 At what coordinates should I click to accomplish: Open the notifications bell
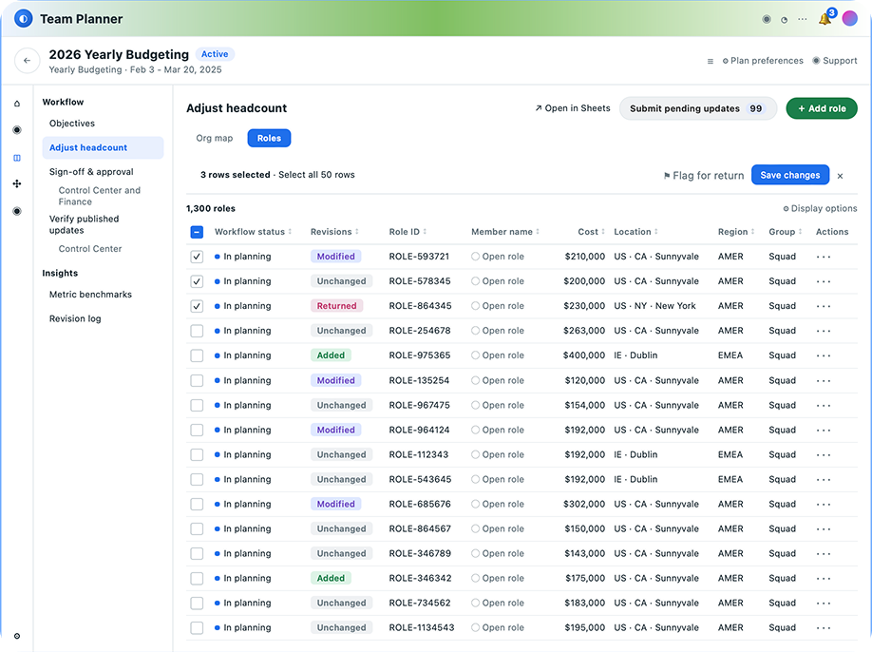click(825, 19)
